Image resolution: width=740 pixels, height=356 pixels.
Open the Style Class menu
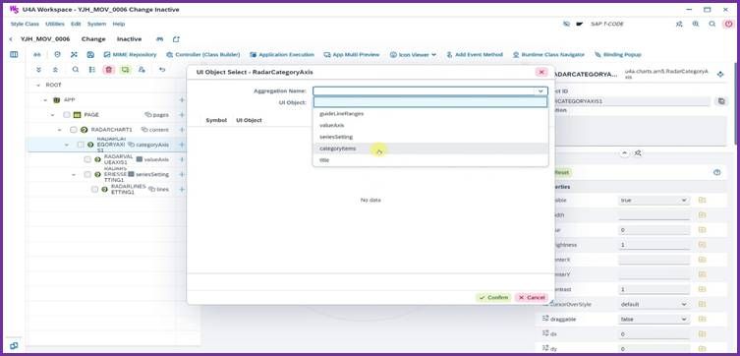pyautogui.click(x=25, y=24)
